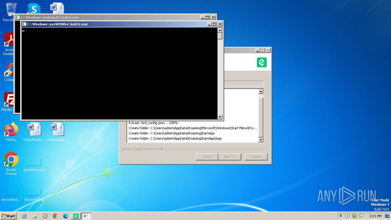Open the Word document icon at the top of the desktop

click(x=57, y=8)
